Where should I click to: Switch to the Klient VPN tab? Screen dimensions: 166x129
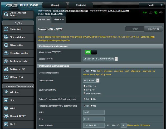point(59,19)
